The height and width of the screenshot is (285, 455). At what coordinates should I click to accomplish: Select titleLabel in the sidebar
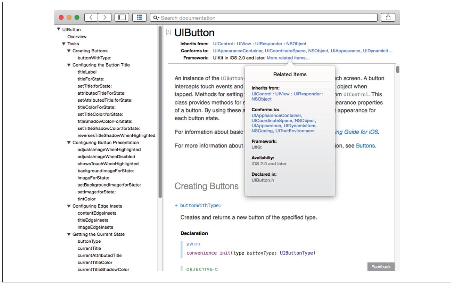tap(87, 72)
